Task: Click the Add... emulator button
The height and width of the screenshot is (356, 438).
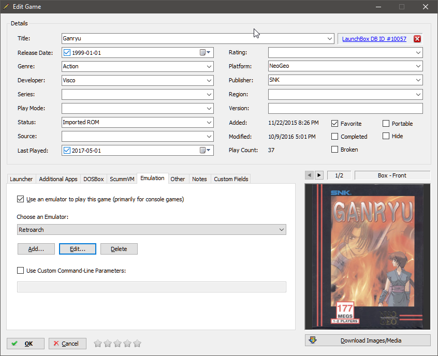Action: [x=36, y=249]
